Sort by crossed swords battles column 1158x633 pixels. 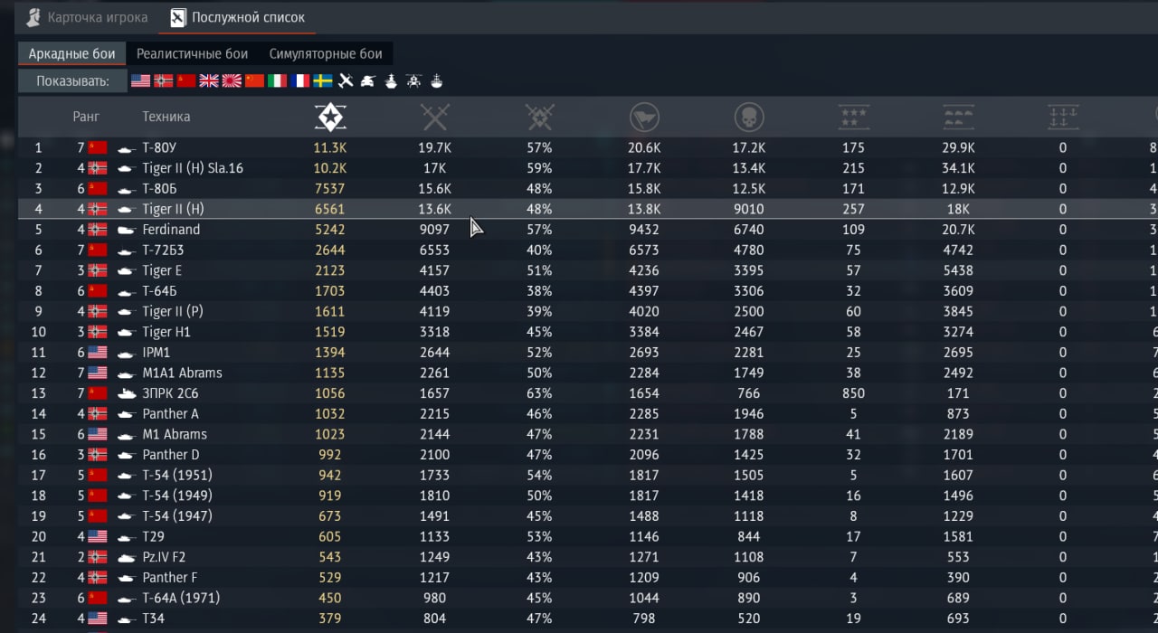(x=435, y=117)
